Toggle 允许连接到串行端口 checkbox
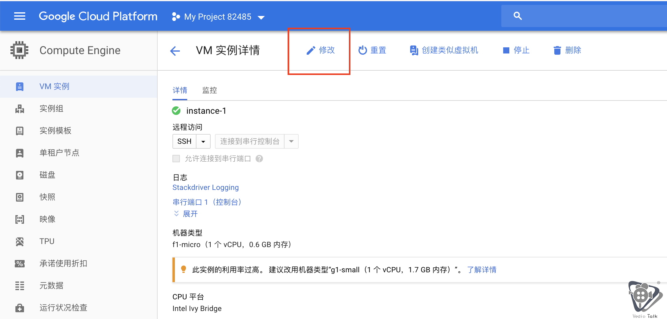Image resolution: width=667 pixels, height=319 pixels. (176, 159)
